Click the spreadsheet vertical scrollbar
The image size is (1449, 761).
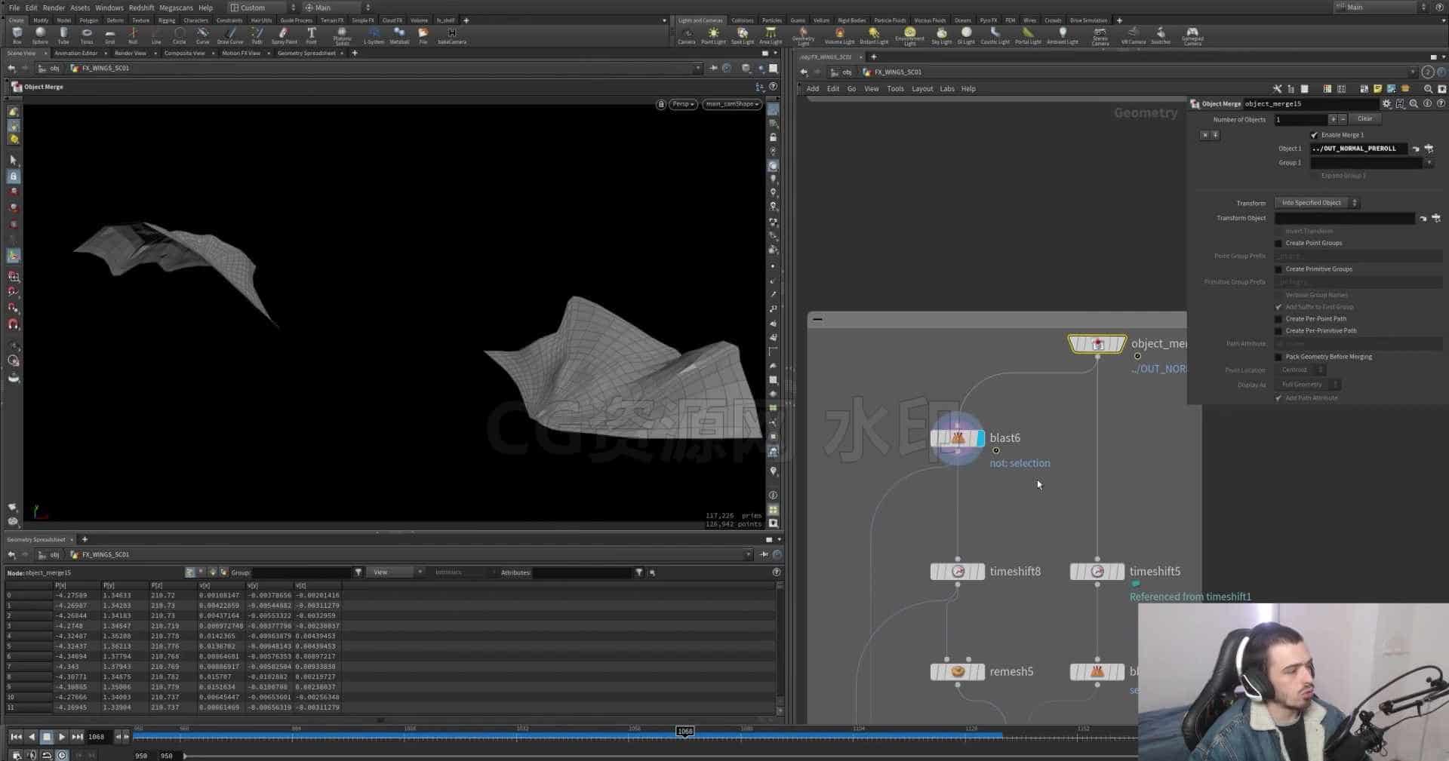click(x=780, y=649)
